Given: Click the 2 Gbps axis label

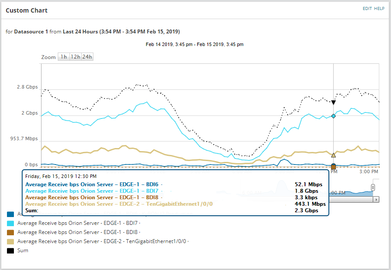Looking at the screenshot, I should 30,113.
